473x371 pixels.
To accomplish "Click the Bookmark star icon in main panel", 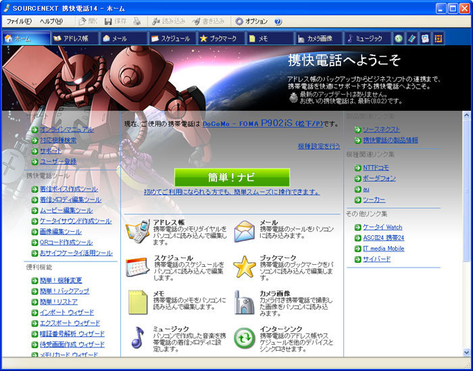I will pos(245,267).
